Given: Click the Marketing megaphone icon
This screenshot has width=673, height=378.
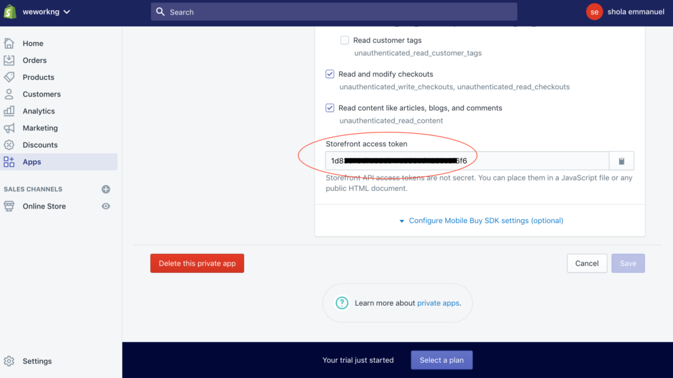Looking at the screenshot, I should tap(9, 128).
